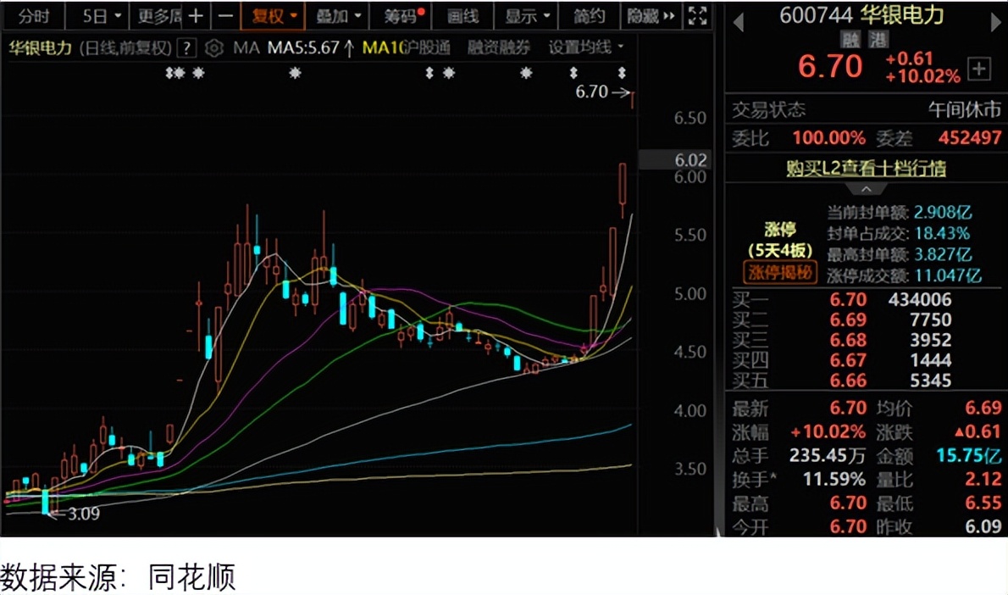Click the 购买L2查看十档行情 link
The height and width of the screenshot is (595, 1008).
click(866, 169)
